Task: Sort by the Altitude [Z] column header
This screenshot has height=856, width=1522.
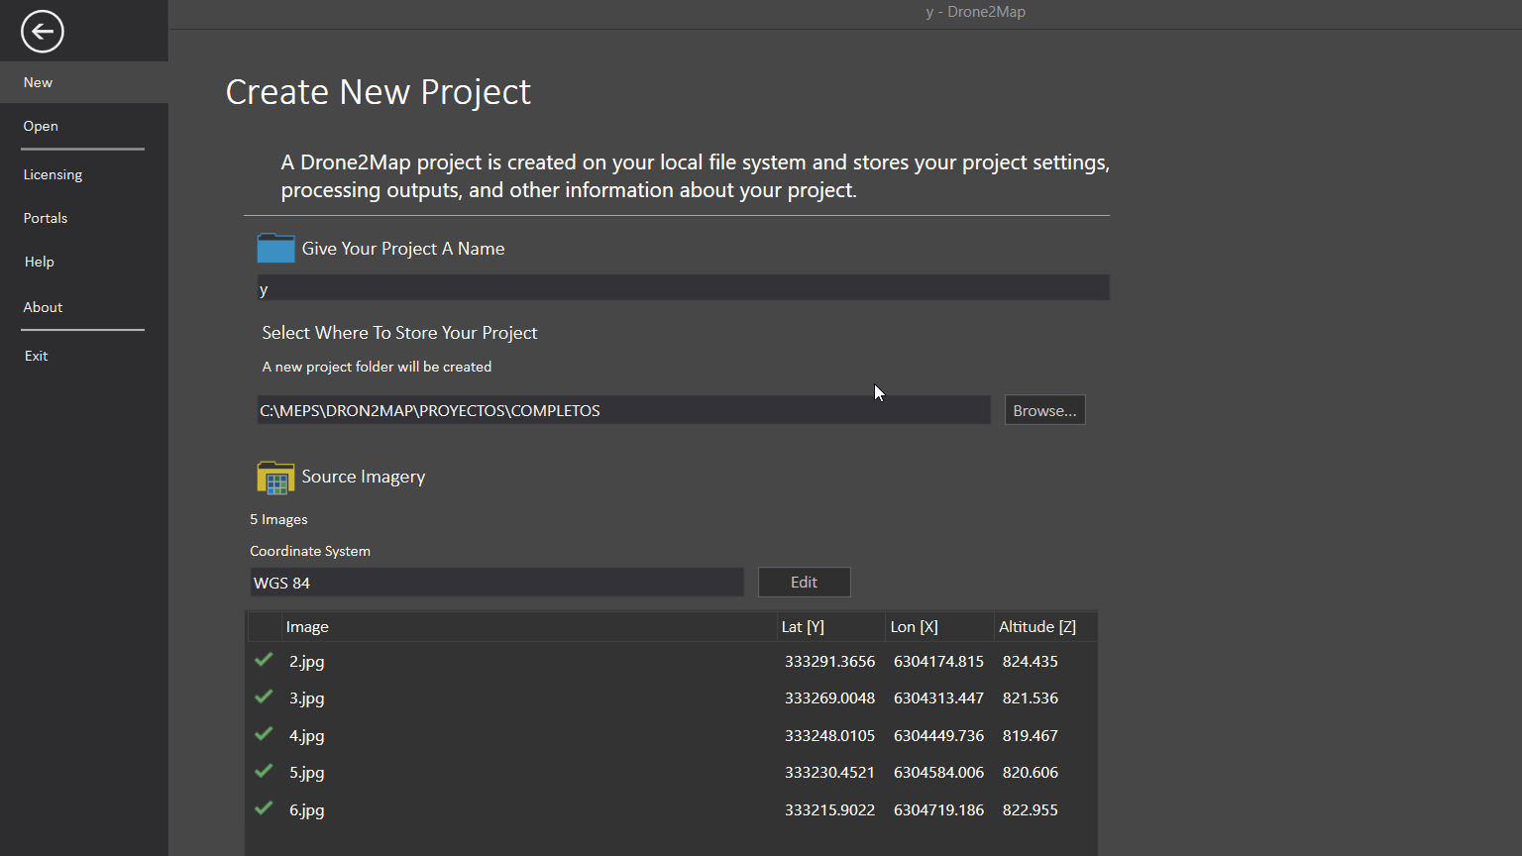Action: 1037,627
